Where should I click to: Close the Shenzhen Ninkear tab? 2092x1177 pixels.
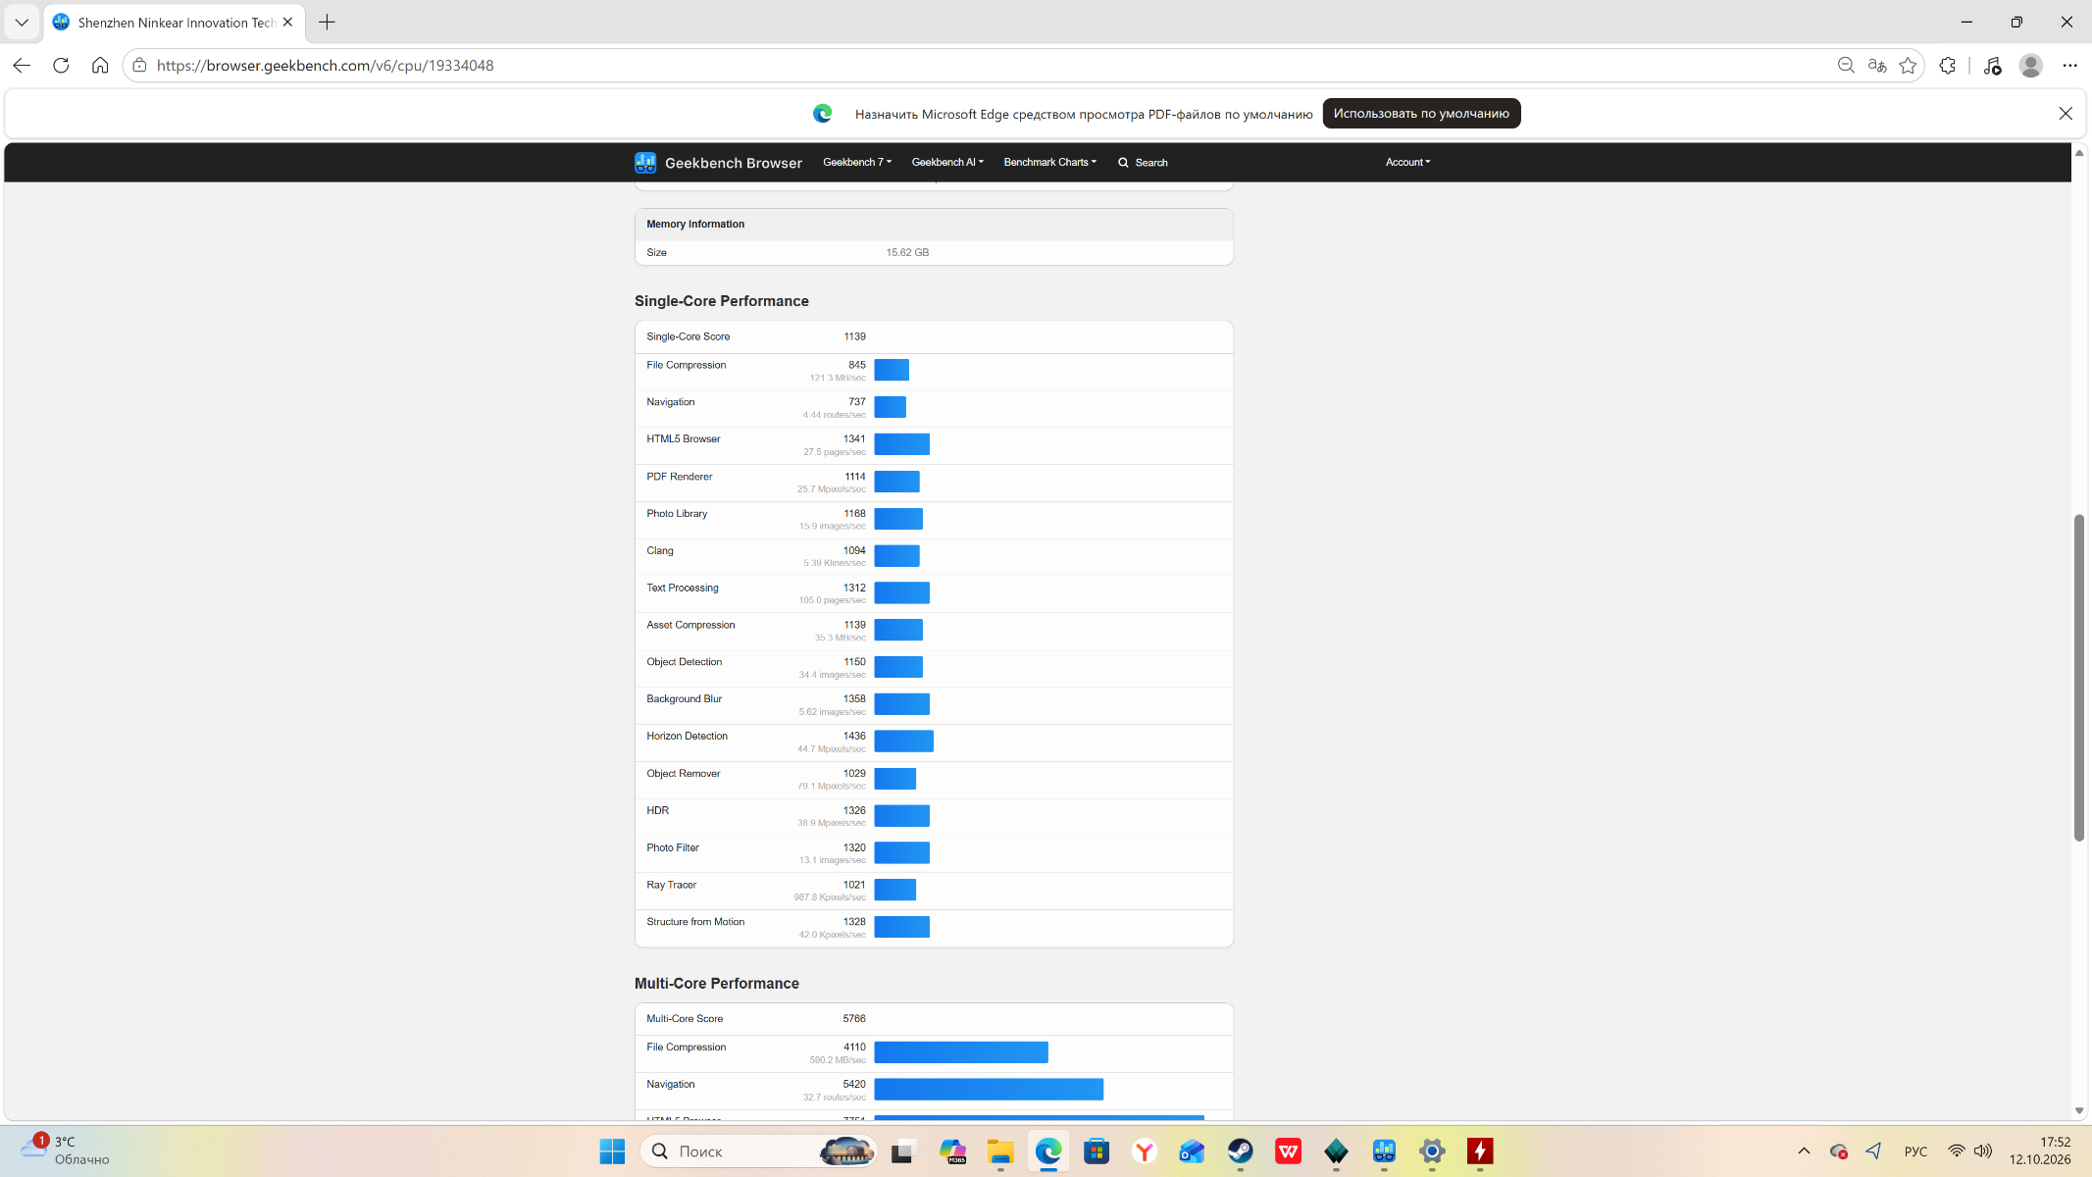[287, 22]
